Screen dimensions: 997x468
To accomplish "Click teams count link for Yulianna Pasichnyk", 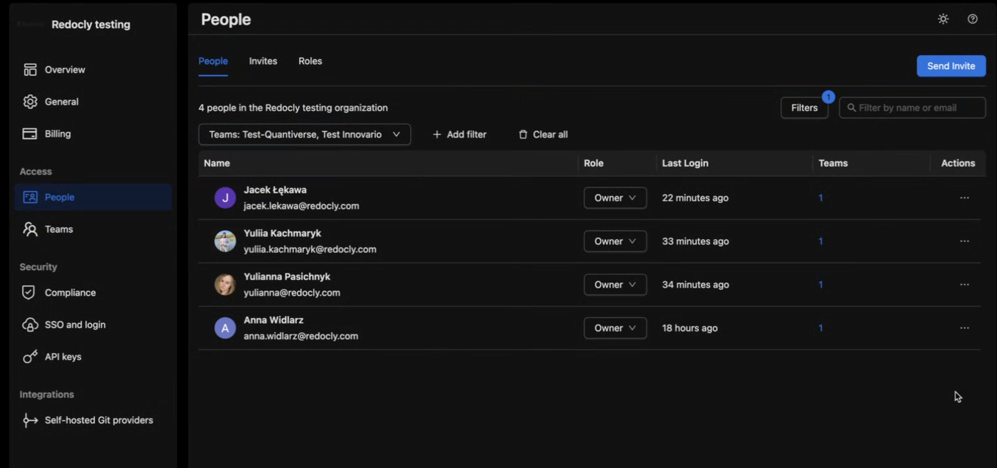I will (x=820, y=285).
